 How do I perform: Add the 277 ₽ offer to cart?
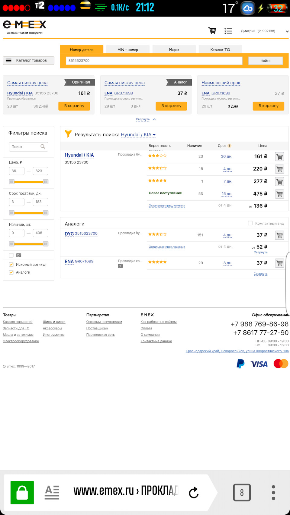coord(279,182)
